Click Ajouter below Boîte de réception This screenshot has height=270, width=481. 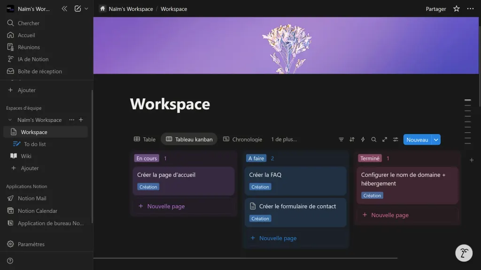point(47,90)
